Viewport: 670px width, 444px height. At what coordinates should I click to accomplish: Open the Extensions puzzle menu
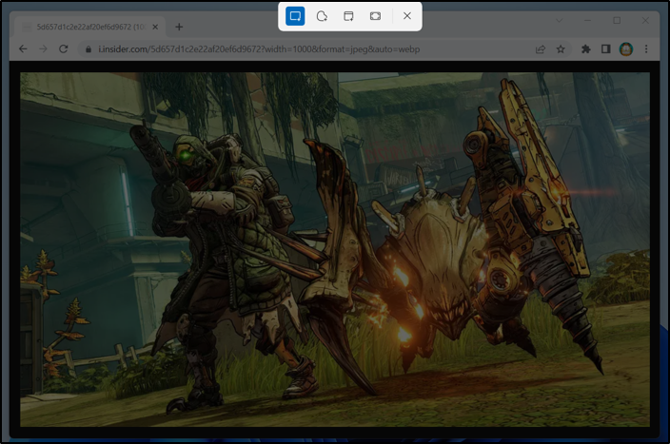[x=586, y=48]
